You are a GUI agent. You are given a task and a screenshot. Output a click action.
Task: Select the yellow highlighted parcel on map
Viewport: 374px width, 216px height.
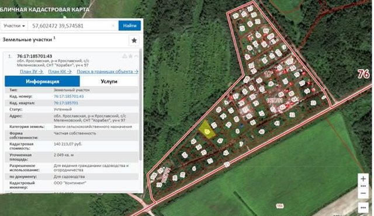[x=207, y=130]
